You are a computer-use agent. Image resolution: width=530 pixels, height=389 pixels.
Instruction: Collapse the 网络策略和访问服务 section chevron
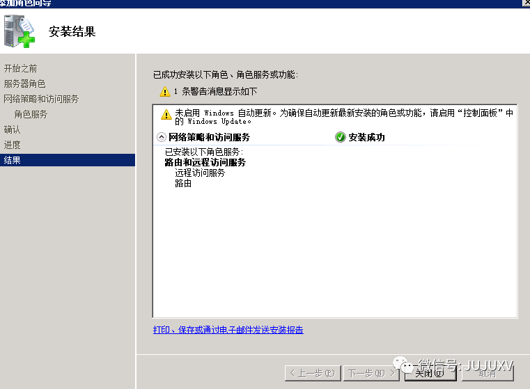162,137
